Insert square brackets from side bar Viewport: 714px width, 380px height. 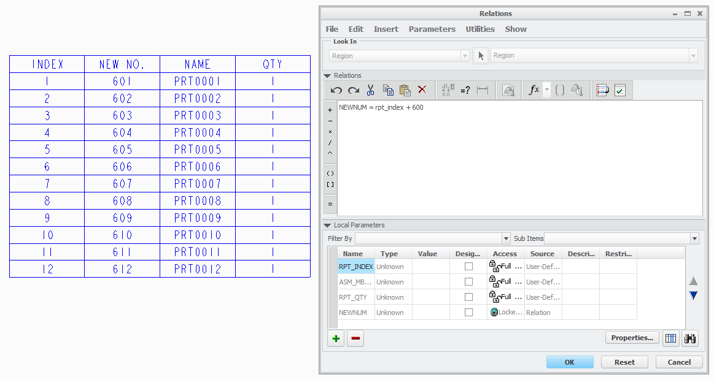tap(330, 184)
